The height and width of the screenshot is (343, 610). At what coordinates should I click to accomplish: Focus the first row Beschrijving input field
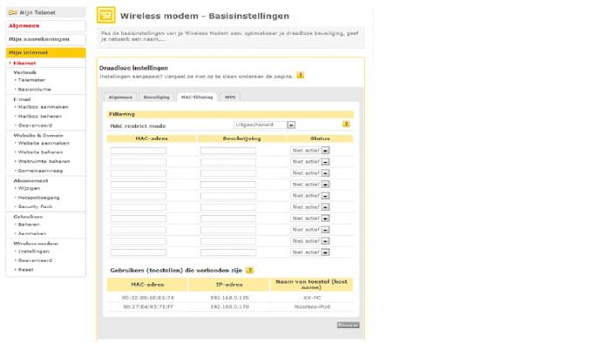click(228, 151)
